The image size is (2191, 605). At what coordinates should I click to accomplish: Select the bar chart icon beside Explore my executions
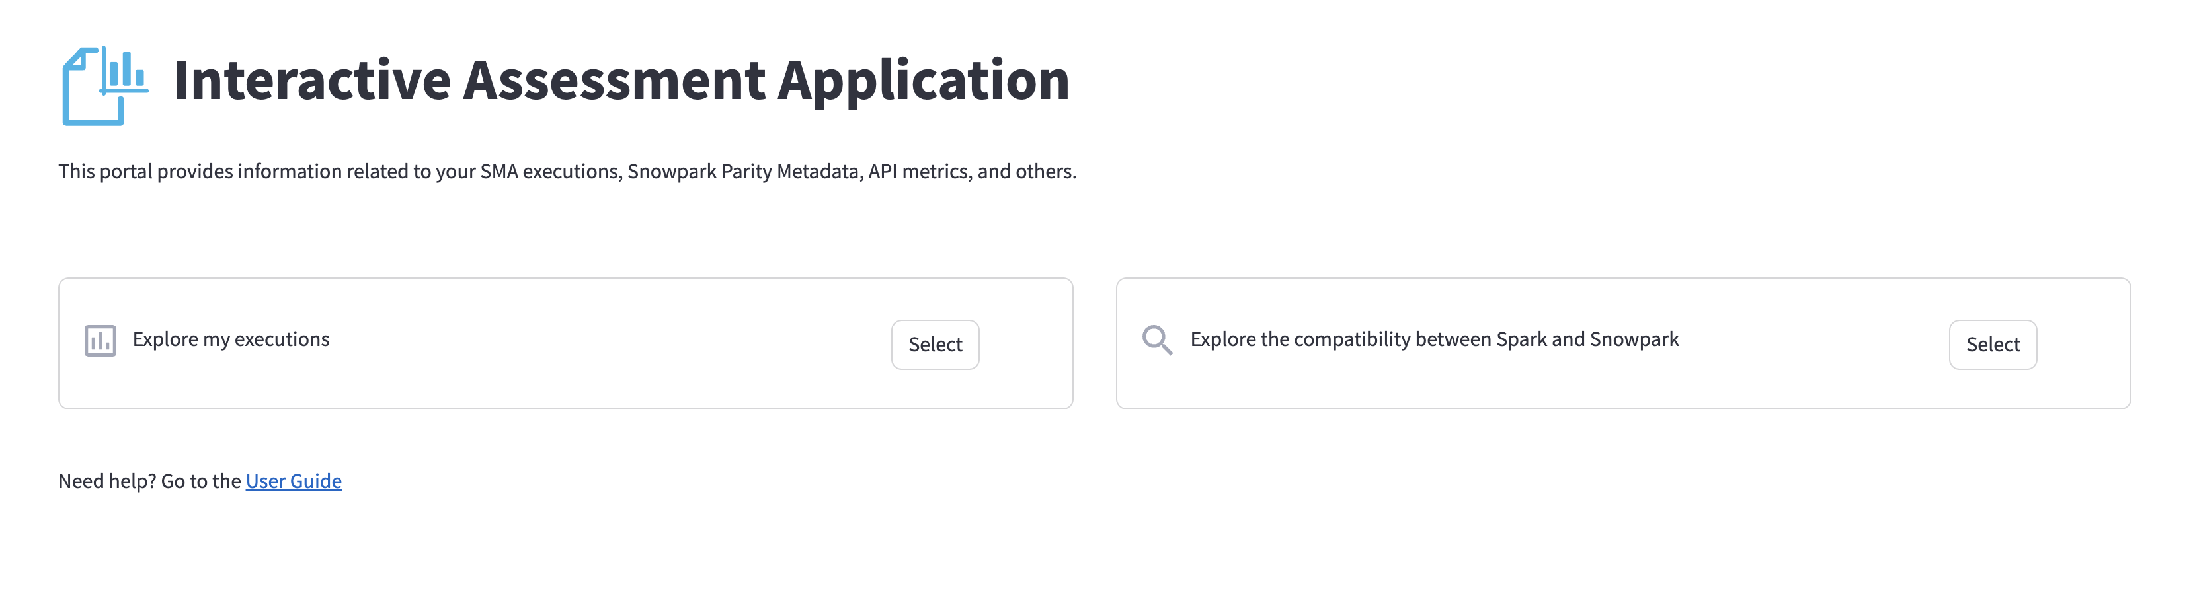coord(100,340)
